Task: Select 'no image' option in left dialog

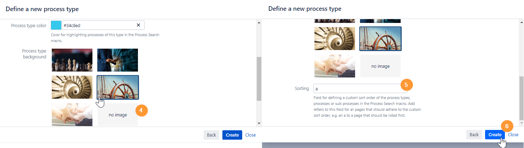Action: click(117, 115)
